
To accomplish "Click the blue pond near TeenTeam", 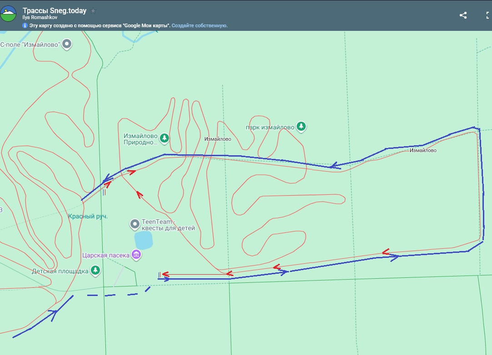I will (x=144, y=241).
